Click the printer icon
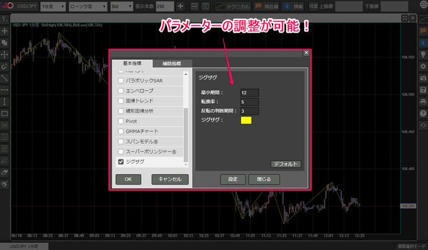The image size is (428, 250). (x=423, y=101)
